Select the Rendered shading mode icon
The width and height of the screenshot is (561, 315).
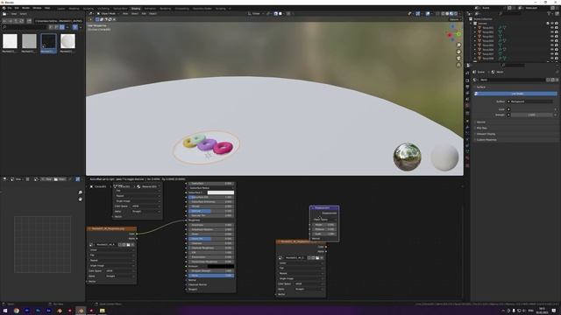(456, 14)
